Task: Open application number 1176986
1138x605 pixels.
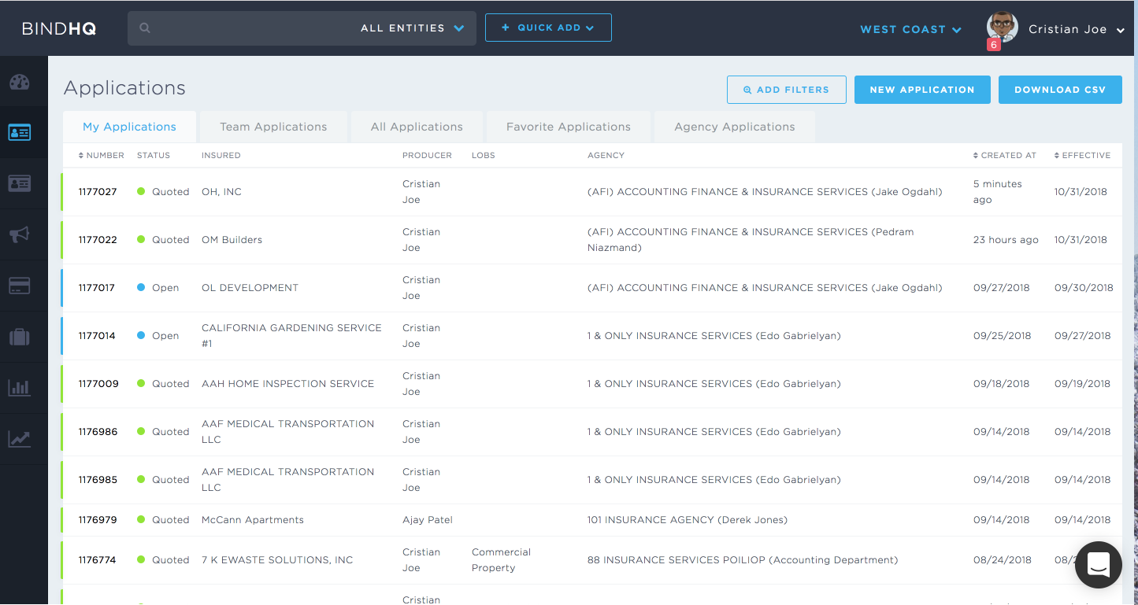Action: (98, 432)
